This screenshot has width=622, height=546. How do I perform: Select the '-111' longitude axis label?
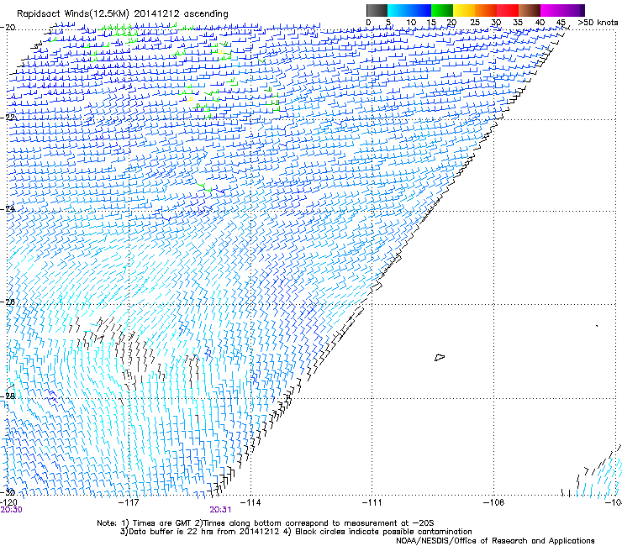pos(372,502)
